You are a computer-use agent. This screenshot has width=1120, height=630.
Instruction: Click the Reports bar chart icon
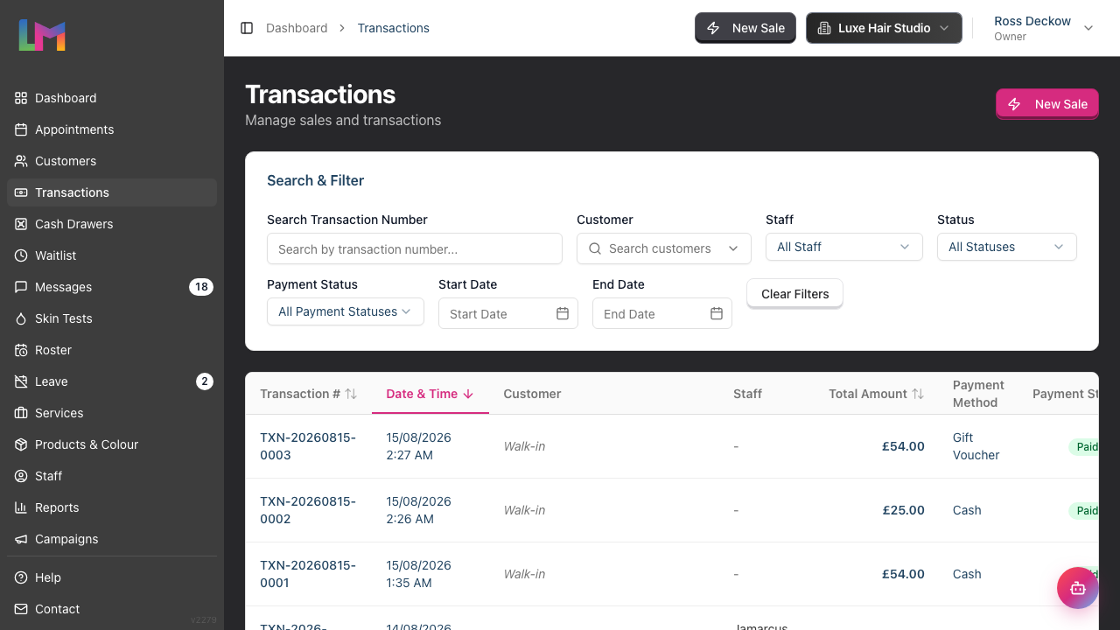click(x=21, y=507)
